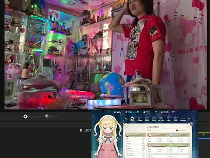The image size is (210, 158).
Task: Click the battery 100% indicator
Action: pos(85,130)
